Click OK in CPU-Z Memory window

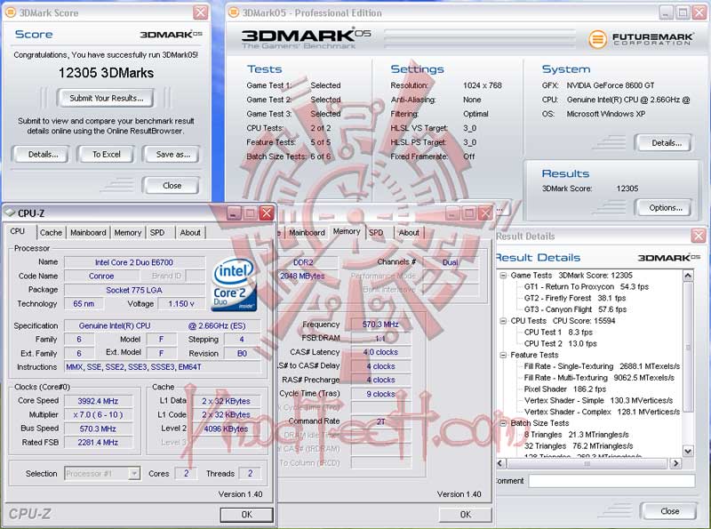tap(465, 515)
